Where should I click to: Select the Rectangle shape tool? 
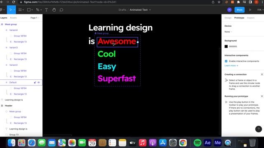pos(29,10)
